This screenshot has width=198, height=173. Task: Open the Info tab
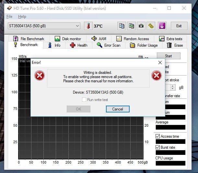pos(54,45)
